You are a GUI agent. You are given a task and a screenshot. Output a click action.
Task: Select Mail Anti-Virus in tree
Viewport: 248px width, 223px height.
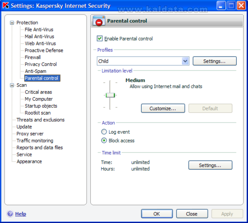tap(39, 36)
